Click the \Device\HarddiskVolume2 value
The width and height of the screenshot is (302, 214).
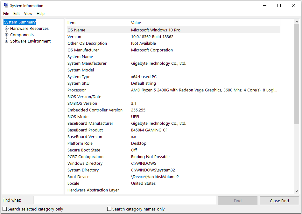[x=155, y=177]
